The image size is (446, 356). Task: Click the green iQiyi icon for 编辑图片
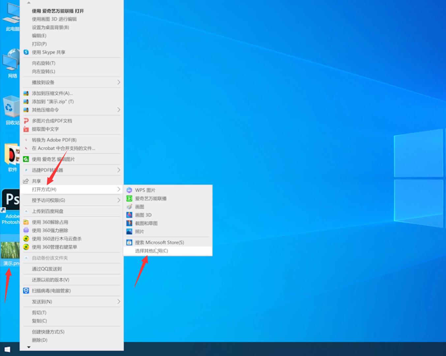(x=26, y=159)
